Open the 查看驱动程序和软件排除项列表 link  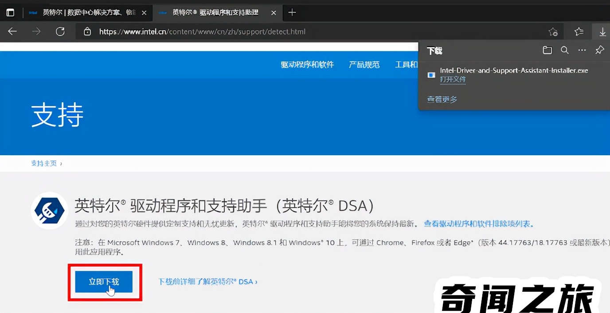479,224
